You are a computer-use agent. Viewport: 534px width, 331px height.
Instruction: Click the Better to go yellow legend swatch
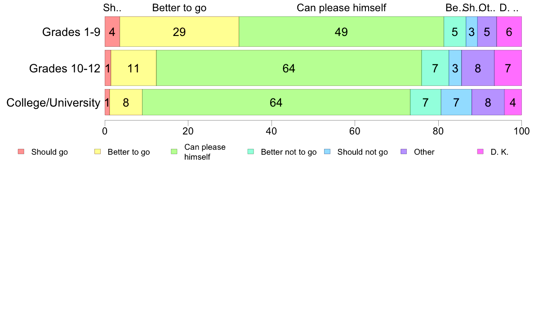[98, 152]
